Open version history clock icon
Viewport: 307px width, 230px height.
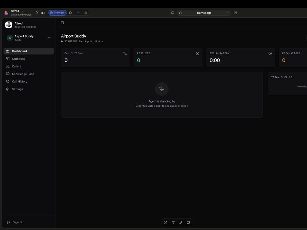click(36, 13)
